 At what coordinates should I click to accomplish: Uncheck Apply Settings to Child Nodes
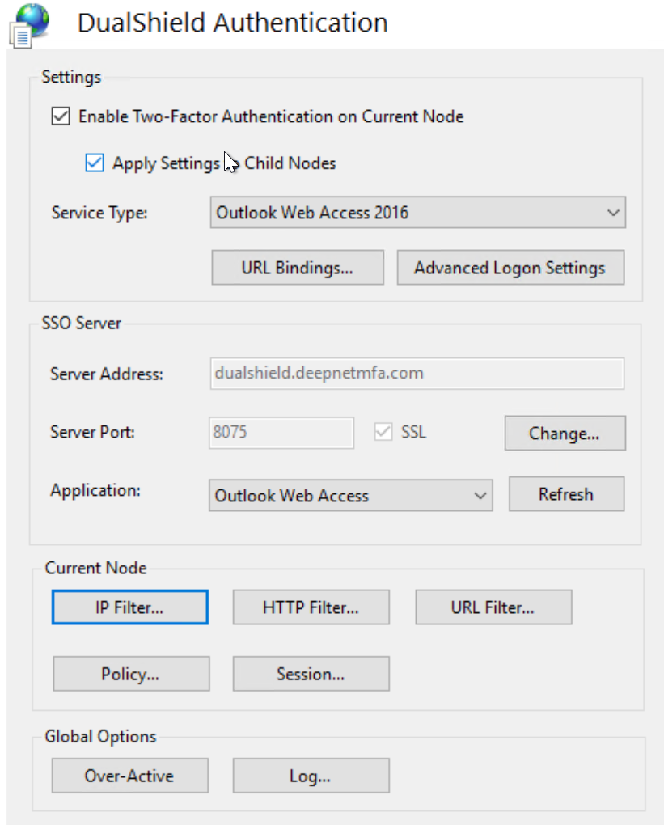tap(95, 163)
